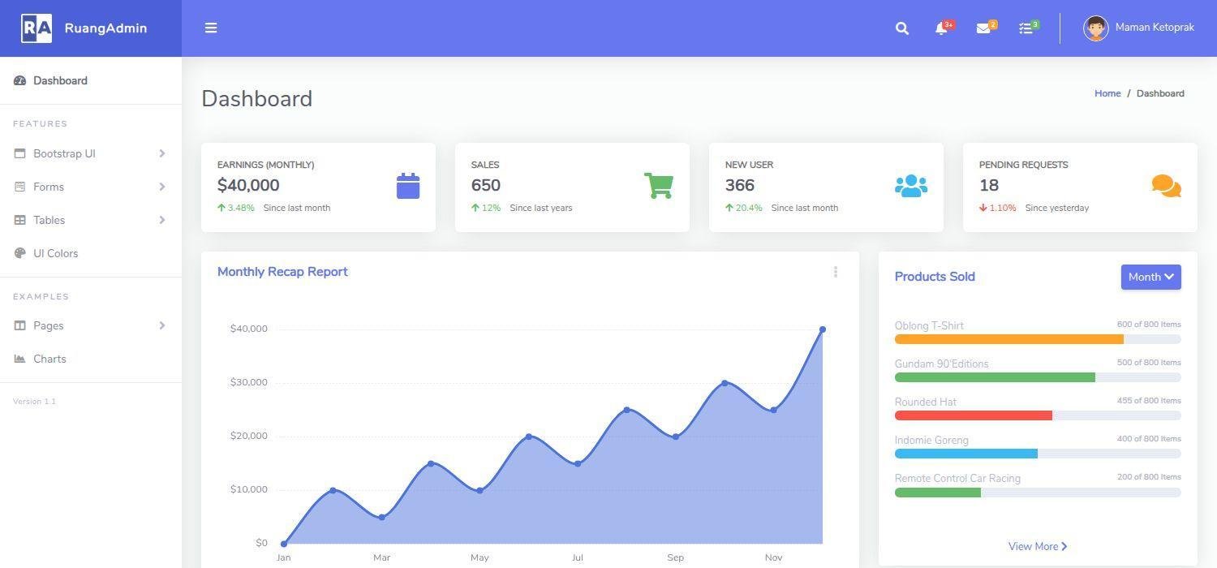Click the users icon on New User card
Screen dimensions: 1217x568
point(911,186)
